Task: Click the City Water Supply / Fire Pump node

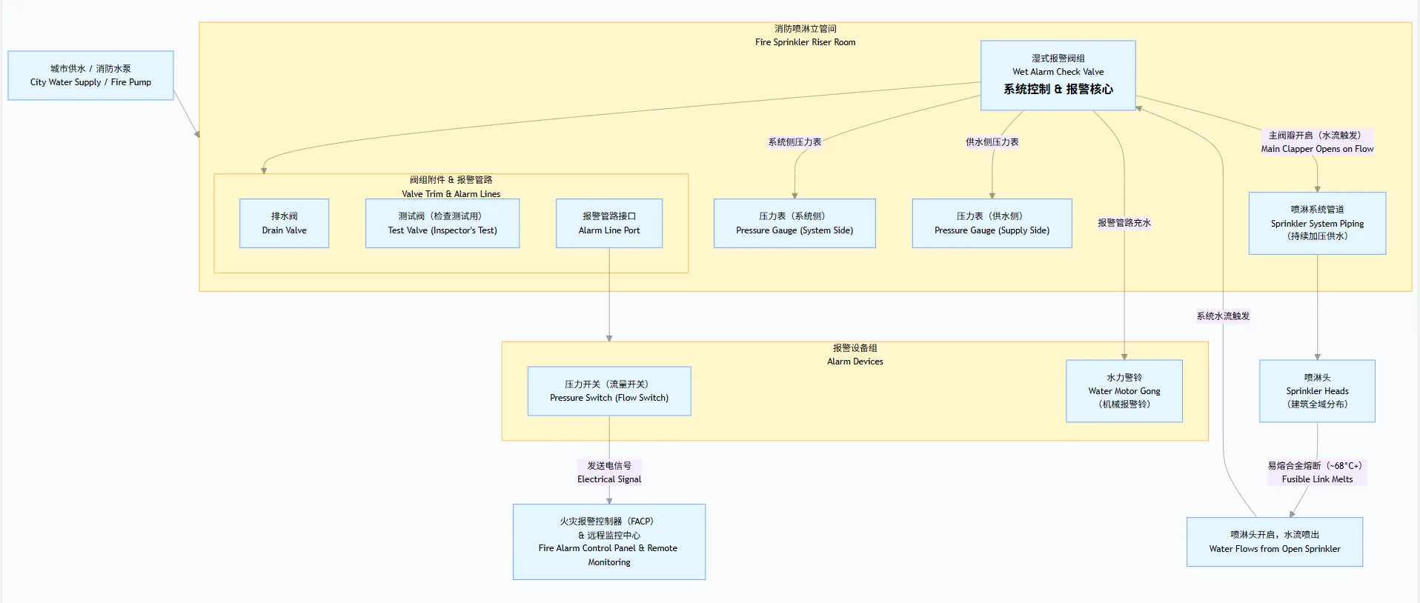Action: tap(90, 76)
